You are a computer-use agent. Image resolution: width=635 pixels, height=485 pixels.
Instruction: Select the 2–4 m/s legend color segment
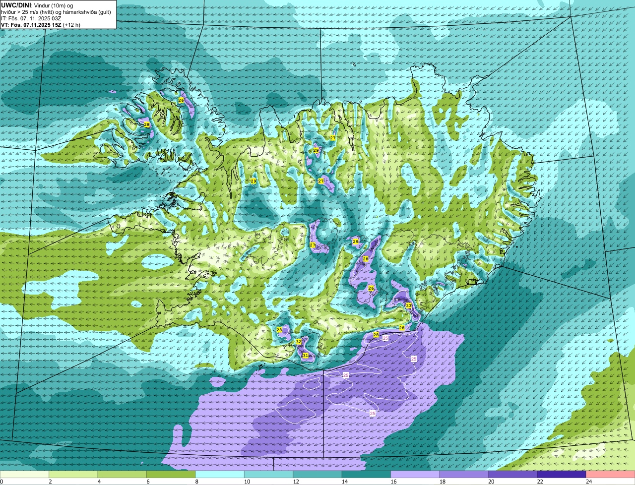tap(74, 475)
